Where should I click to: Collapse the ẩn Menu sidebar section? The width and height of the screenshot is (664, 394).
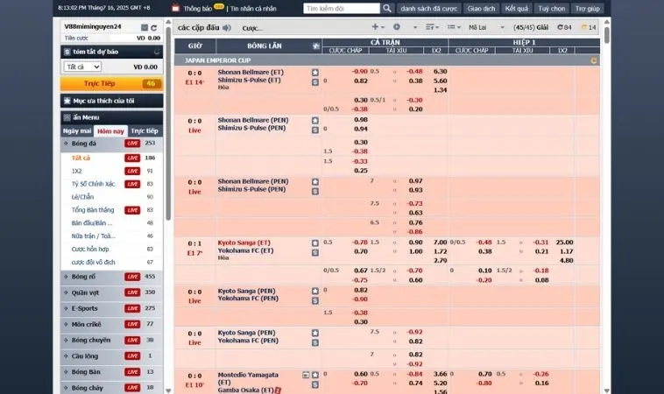(112, 117)
